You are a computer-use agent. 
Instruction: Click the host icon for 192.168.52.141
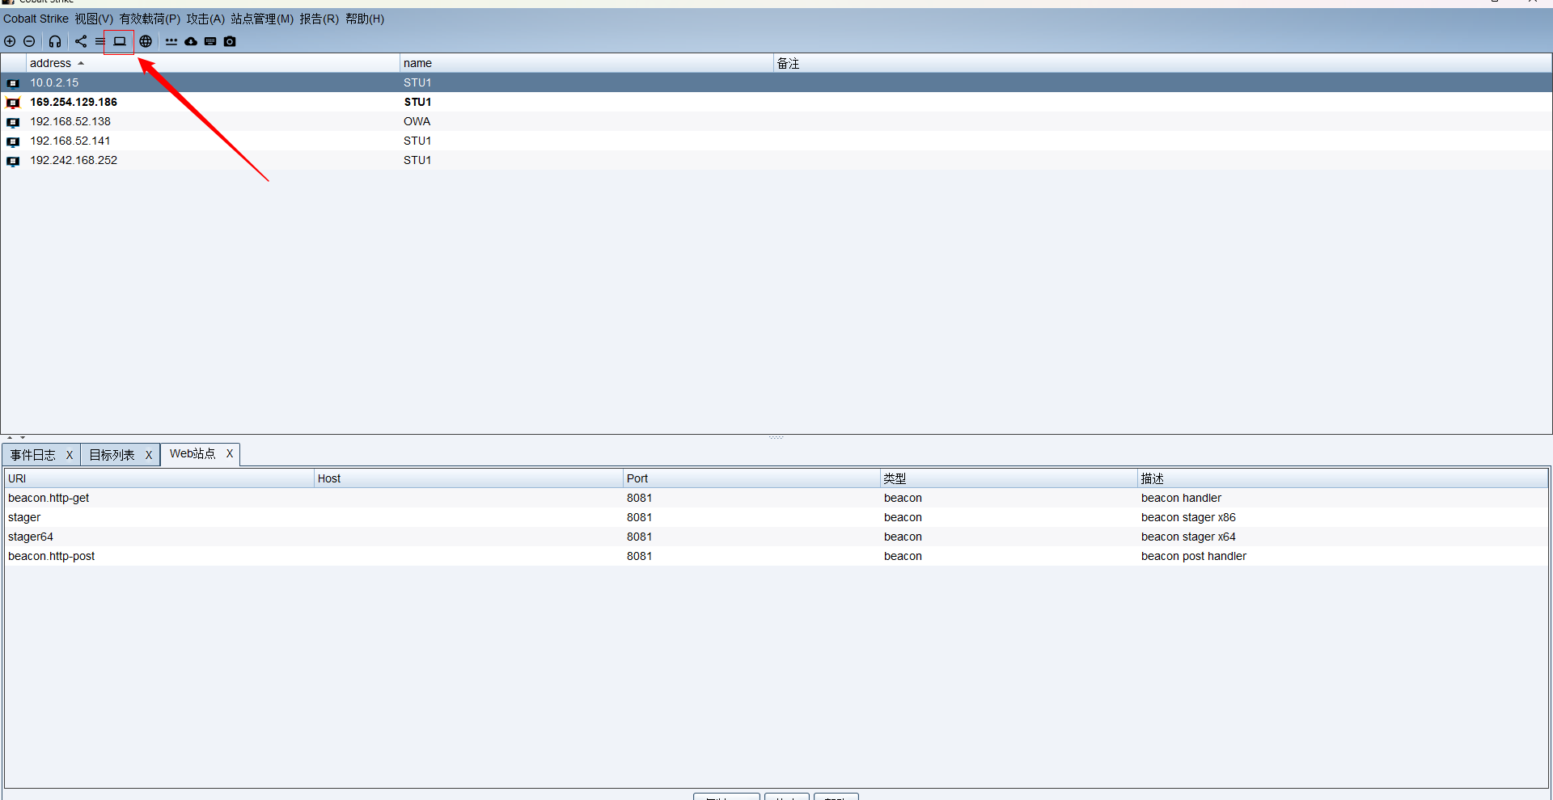[x=13, y=141]
